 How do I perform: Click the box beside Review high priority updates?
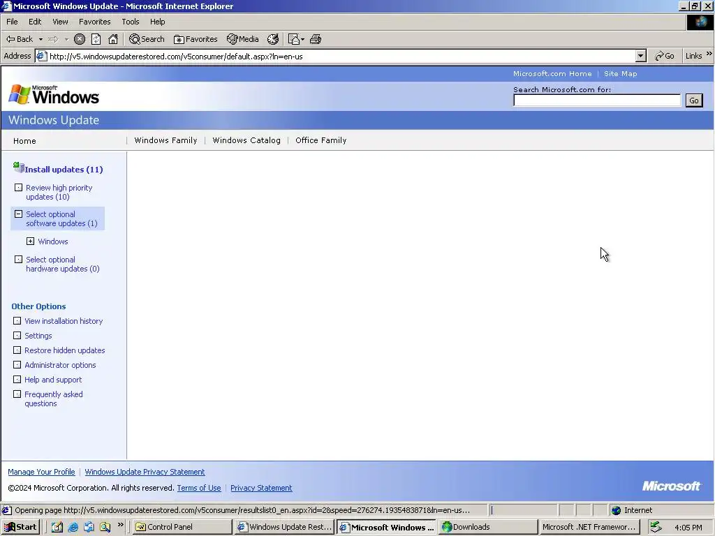coord(18,187)
